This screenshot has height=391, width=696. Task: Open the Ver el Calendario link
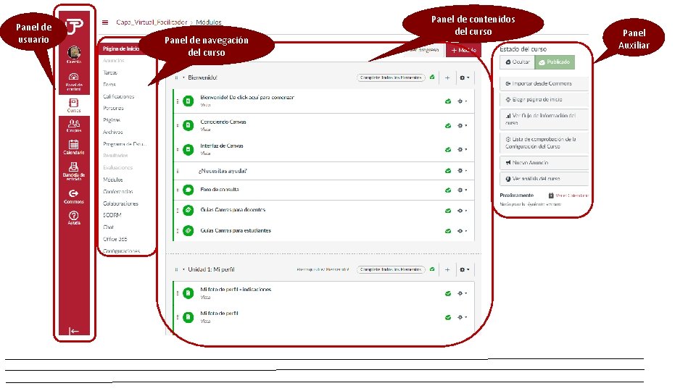572,195
